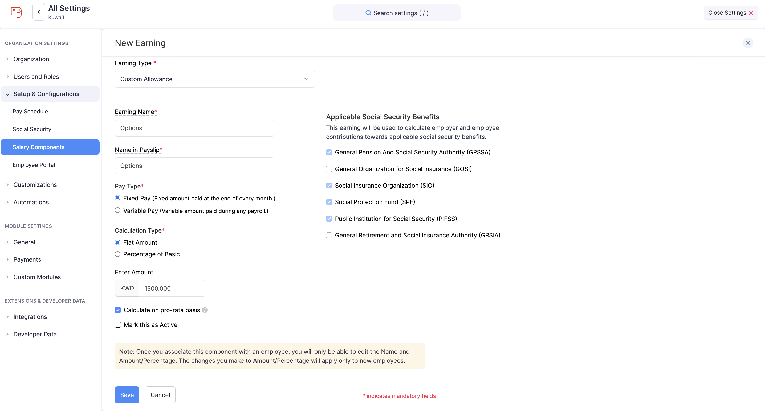
Task: Click the X icon inside Close Settings button
Action: [751, 13]
